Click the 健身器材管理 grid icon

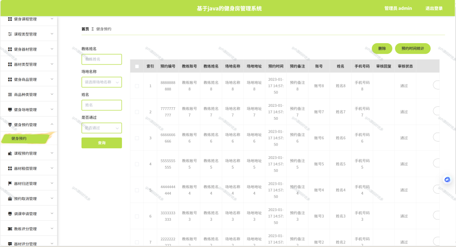click(x=10, y=49)
